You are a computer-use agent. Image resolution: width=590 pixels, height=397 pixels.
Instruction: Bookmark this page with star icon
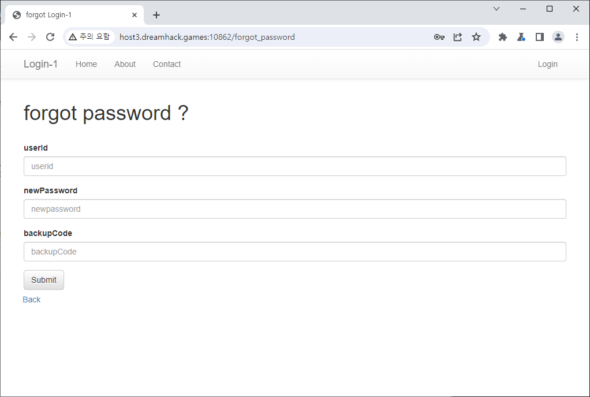point(476,37)
